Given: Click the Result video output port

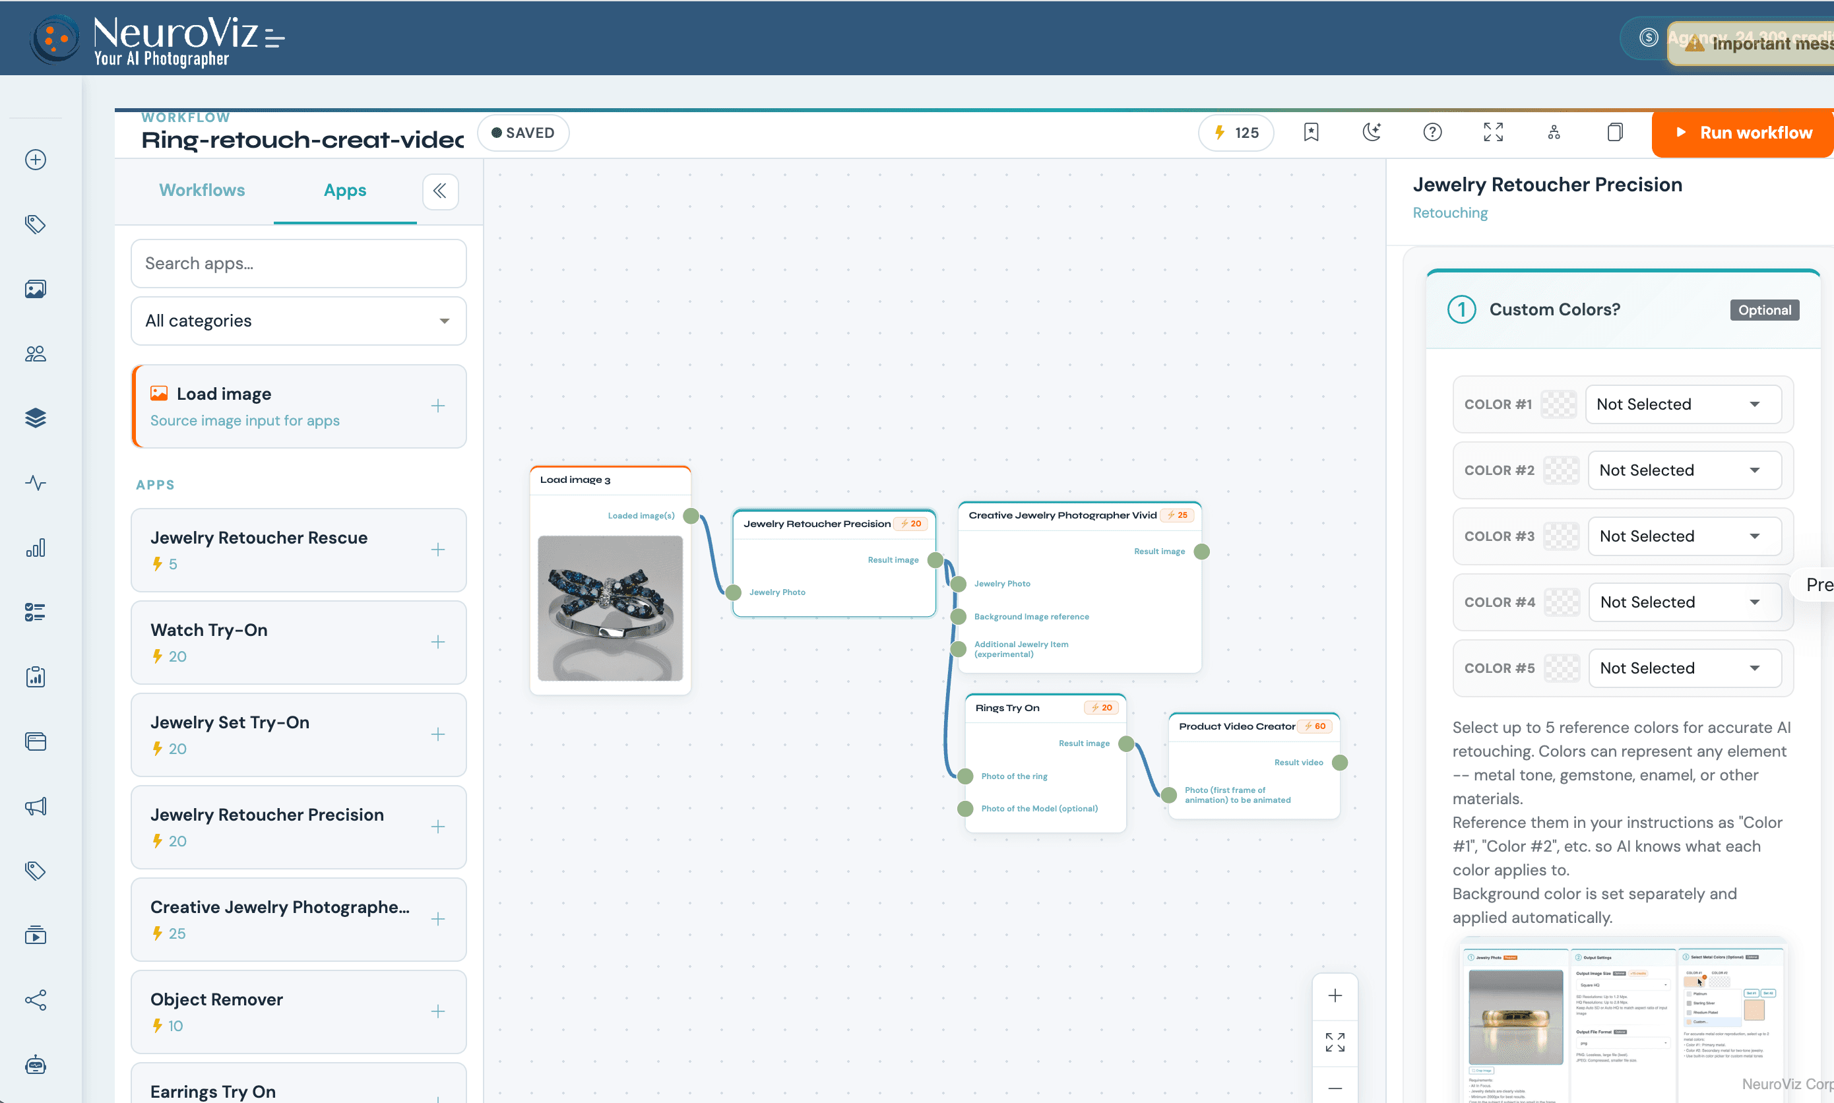Looking at the screenshot, I should [1340, 763].
